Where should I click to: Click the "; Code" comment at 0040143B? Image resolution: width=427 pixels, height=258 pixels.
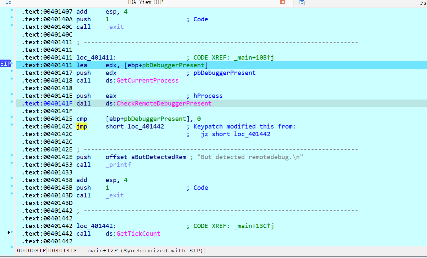198,188
